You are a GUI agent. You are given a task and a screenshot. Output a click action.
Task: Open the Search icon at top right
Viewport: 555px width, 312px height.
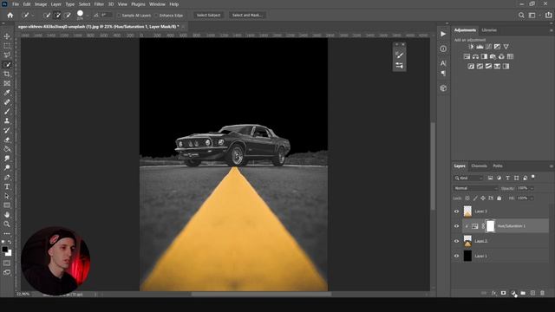[x=521, y=16]
